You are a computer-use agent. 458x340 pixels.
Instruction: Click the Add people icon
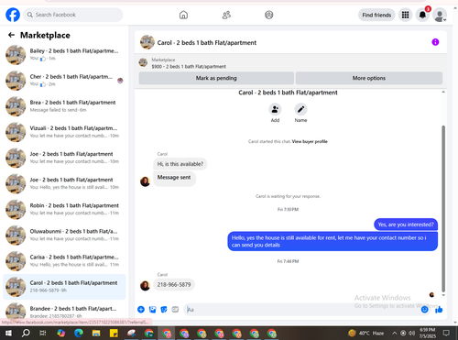pos(275,109)
